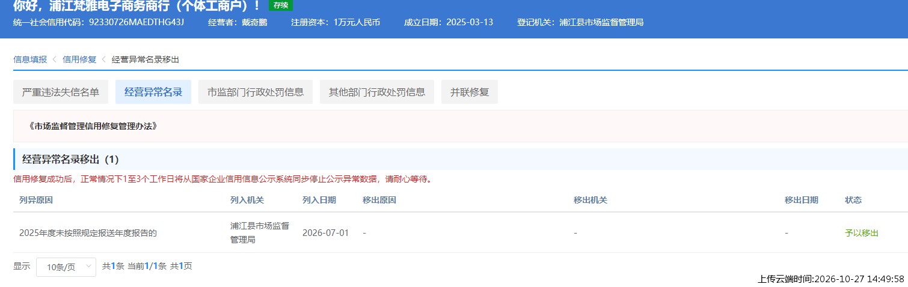Go to 信用修复 breadcrumb link
This screenshot has height=287, width=908.
[x=79, y=59]
